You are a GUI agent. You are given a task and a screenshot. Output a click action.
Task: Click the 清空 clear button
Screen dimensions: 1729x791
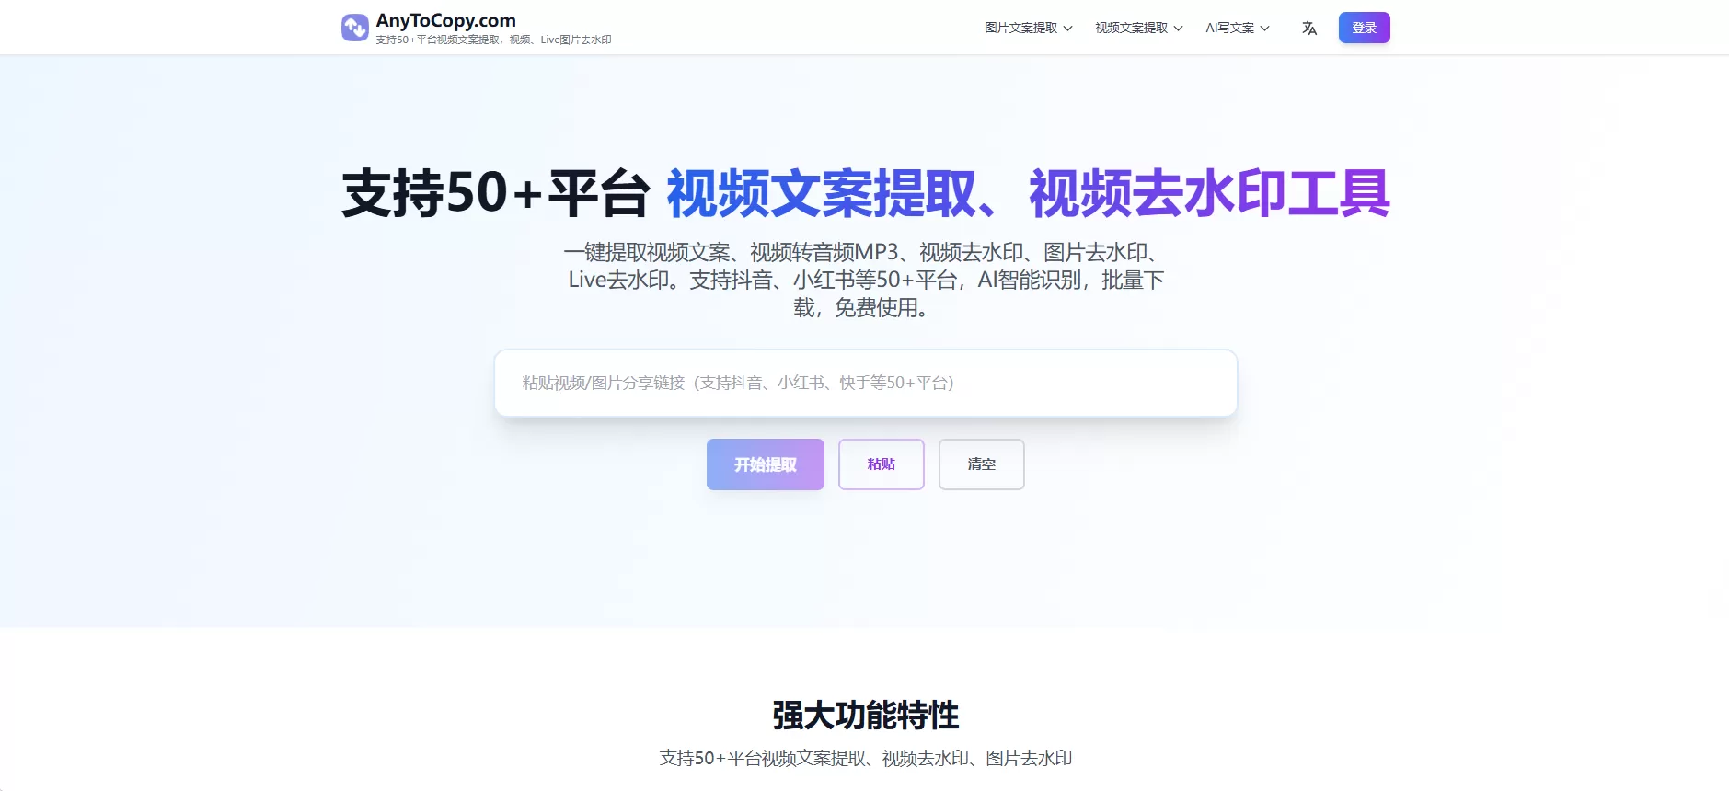coord(982,464)
